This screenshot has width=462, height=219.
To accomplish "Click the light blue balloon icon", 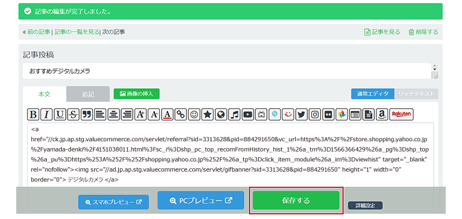I will (274, 115).
